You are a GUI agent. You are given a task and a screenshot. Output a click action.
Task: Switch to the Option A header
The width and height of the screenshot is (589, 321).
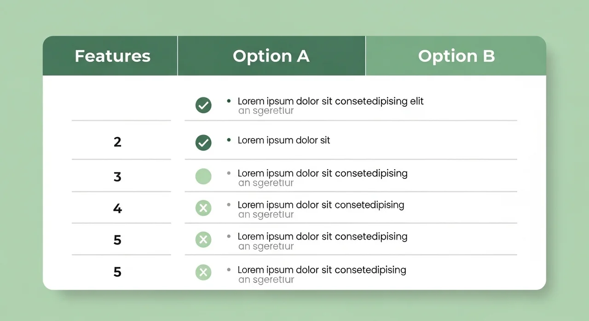click(x=271, y=56)
